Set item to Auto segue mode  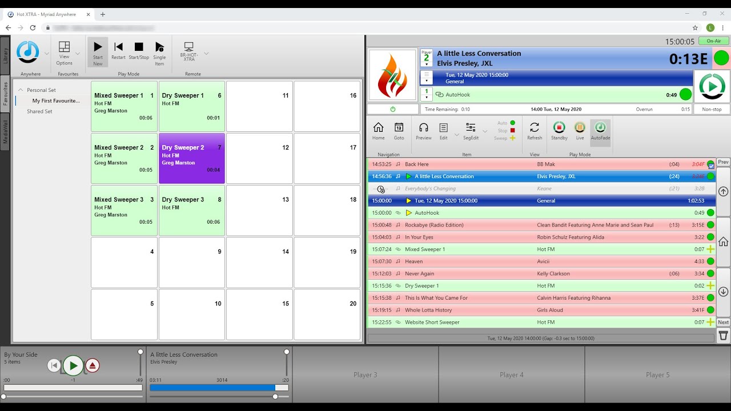pyautogui.click(x=506, y=123)
